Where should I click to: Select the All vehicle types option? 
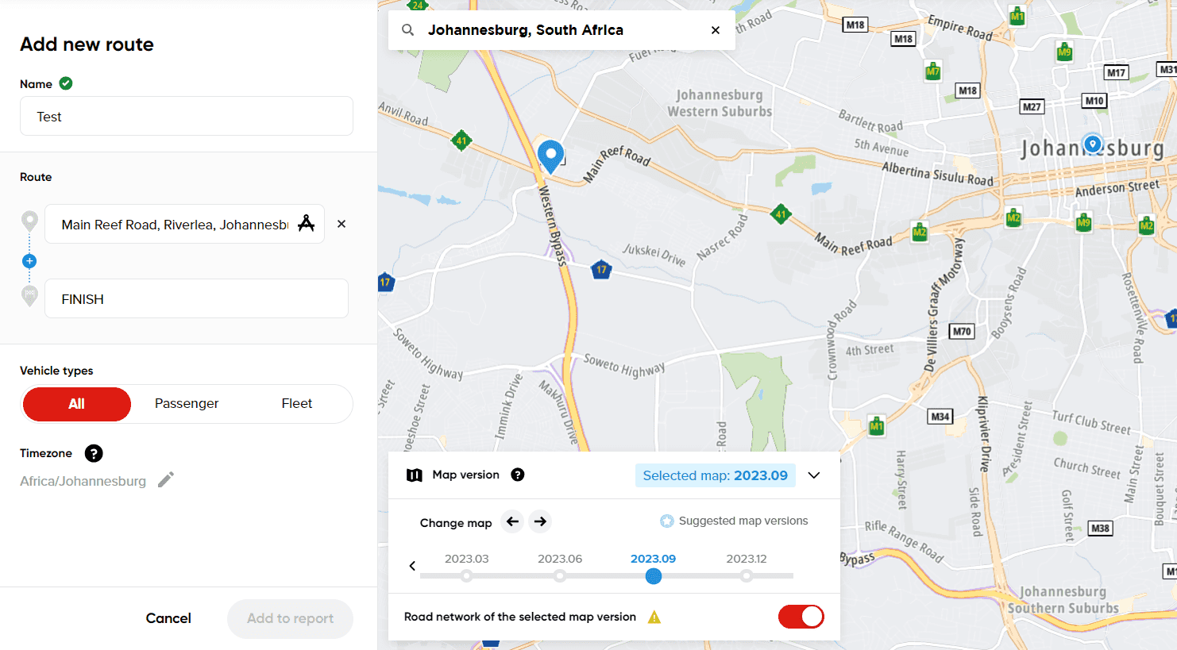tap(77, 404)
